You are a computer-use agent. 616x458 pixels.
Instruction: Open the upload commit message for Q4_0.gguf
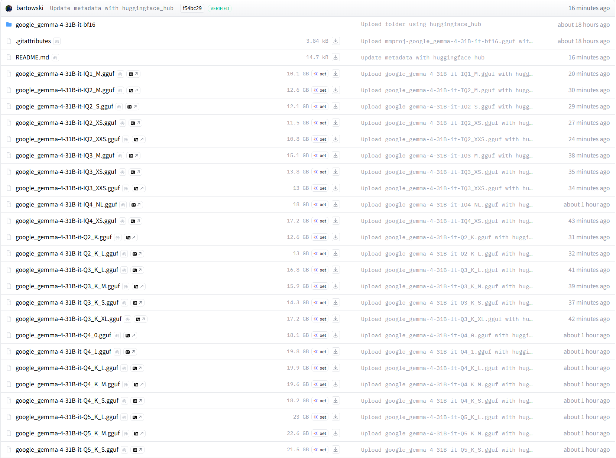pos(447,335)
